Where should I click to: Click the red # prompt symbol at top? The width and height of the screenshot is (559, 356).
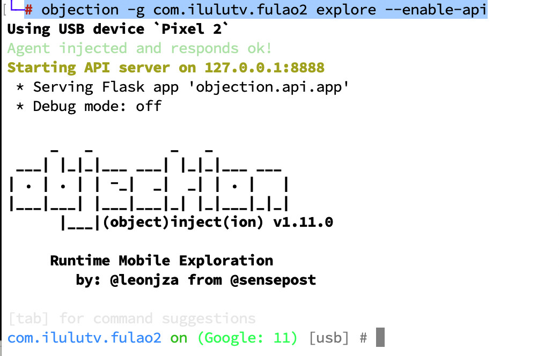coord(29,10)
